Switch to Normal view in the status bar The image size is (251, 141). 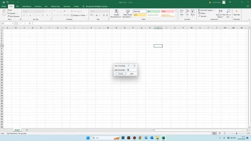[214, 133]
